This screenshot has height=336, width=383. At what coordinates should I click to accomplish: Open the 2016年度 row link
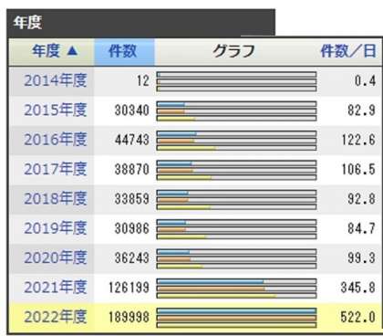point(56,140)
